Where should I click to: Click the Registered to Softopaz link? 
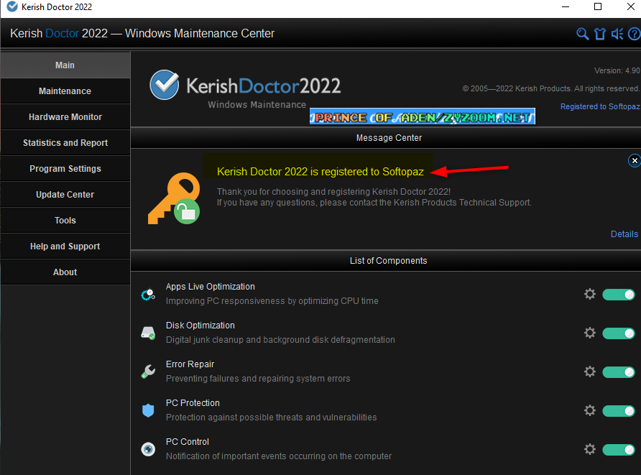tap(600, 106)
